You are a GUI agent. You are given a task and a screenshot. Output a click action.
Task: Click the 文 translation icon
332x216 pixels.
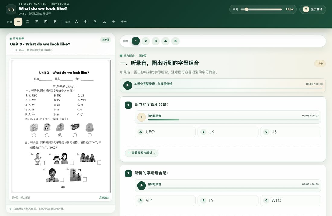[x=306, y=9]
